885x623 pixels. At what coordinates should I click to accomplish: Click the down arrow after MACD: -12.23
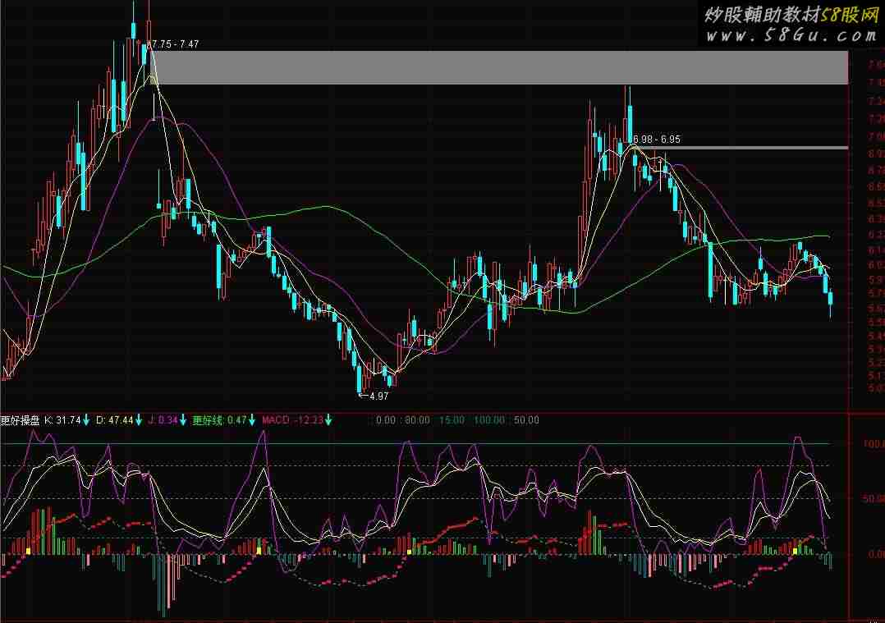328,420
